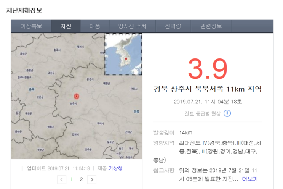Click the 성주군 label on the map
283x189 pixels.
(88, 149)
